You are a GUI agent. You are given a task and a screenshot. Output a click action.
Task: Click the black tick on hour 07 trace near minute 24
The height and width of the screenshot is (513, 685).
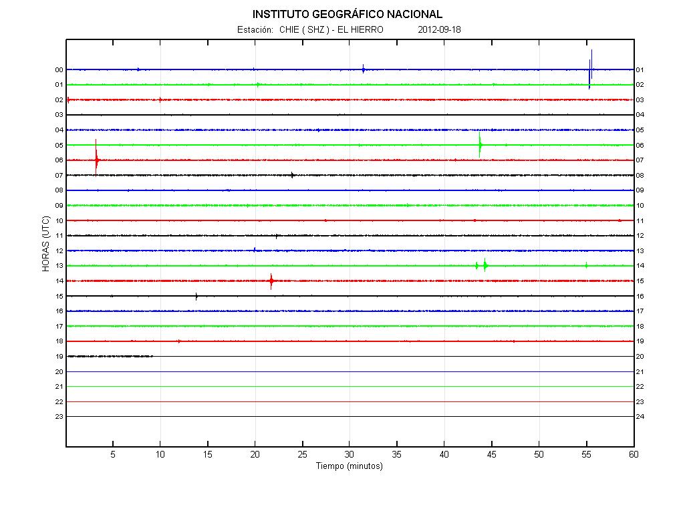tap(292, 176)
